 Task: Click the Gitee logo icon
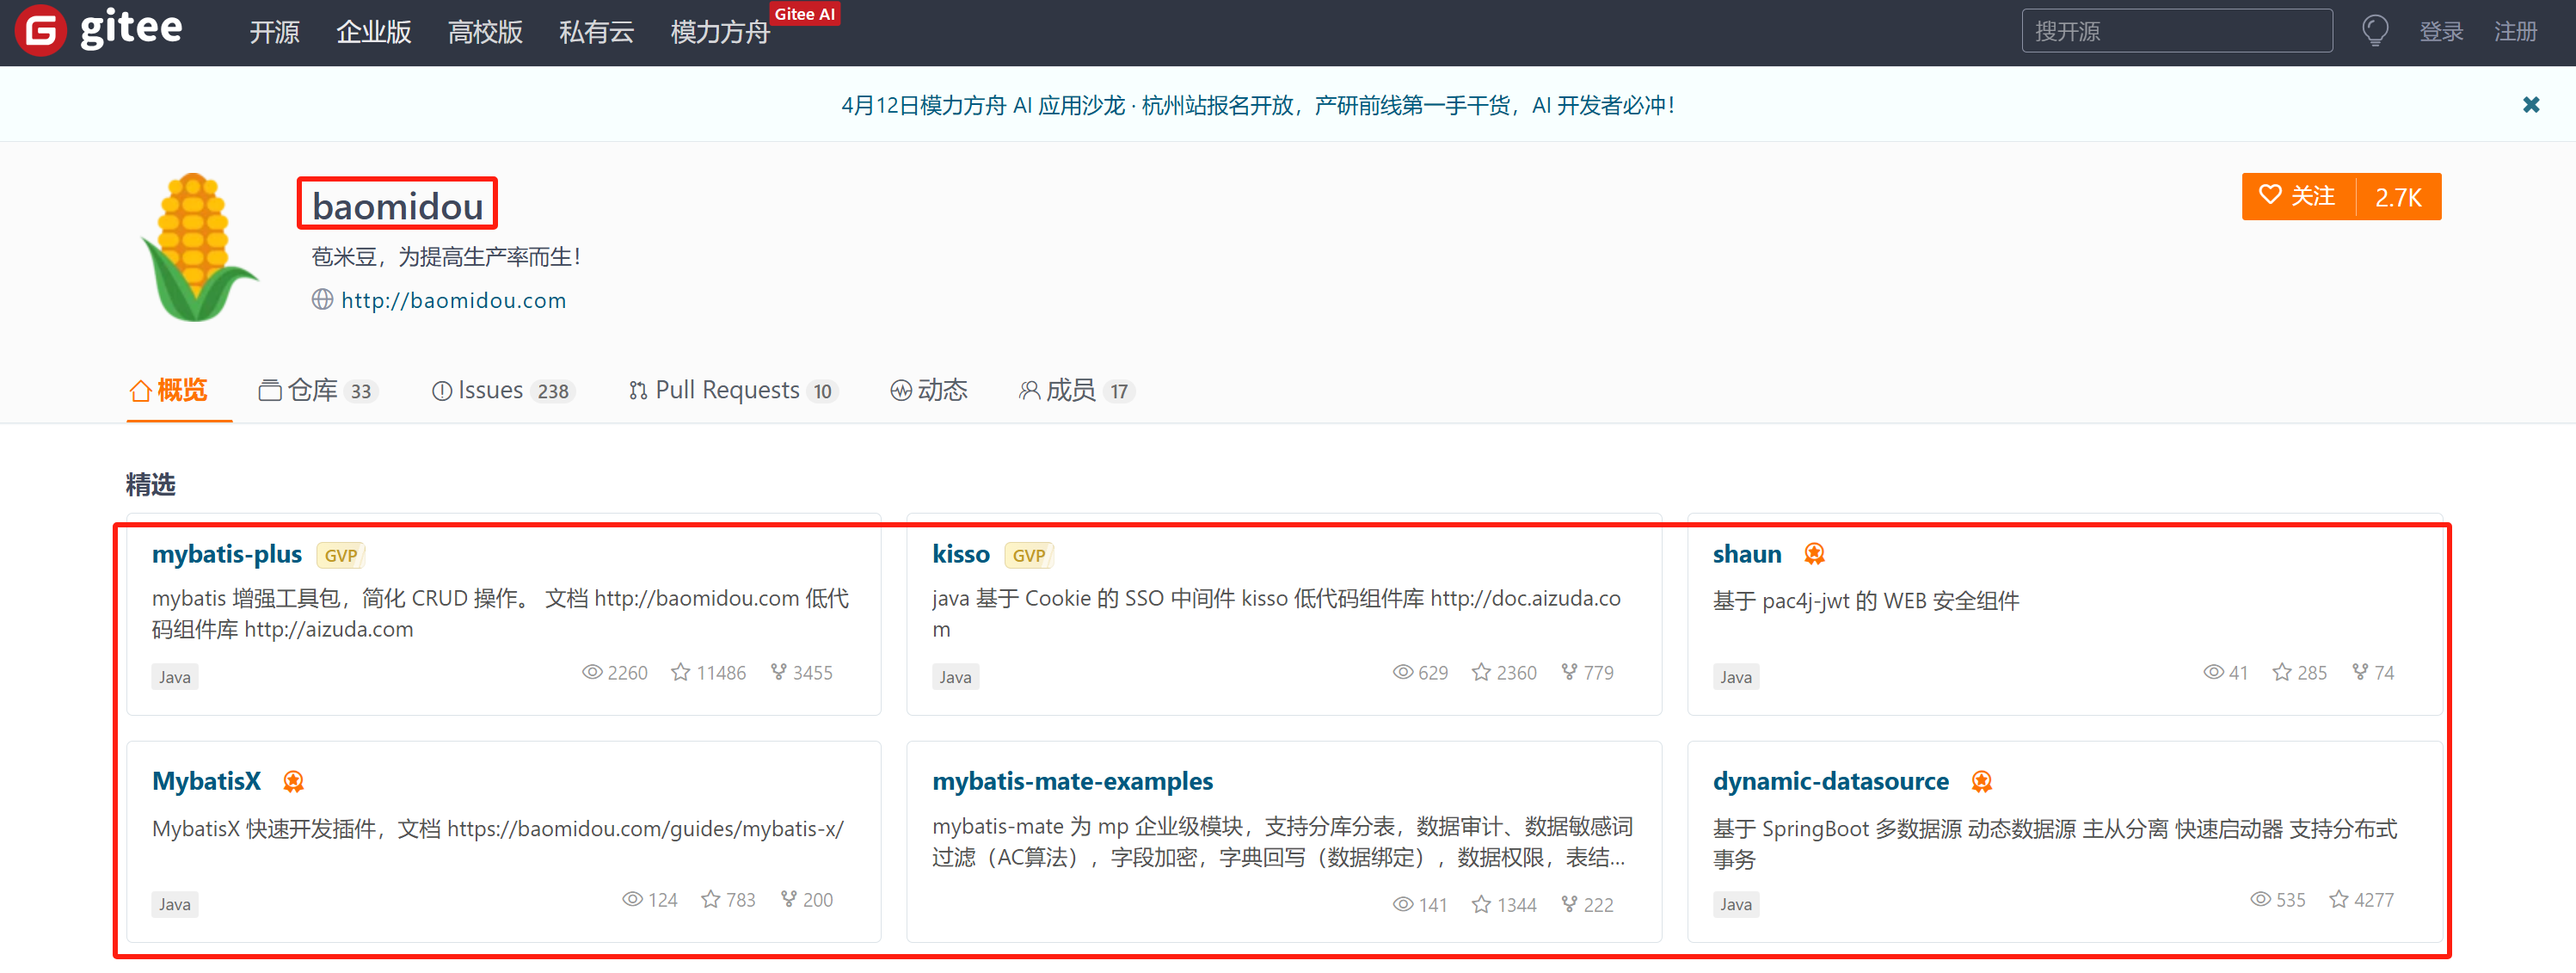point(41,30)
